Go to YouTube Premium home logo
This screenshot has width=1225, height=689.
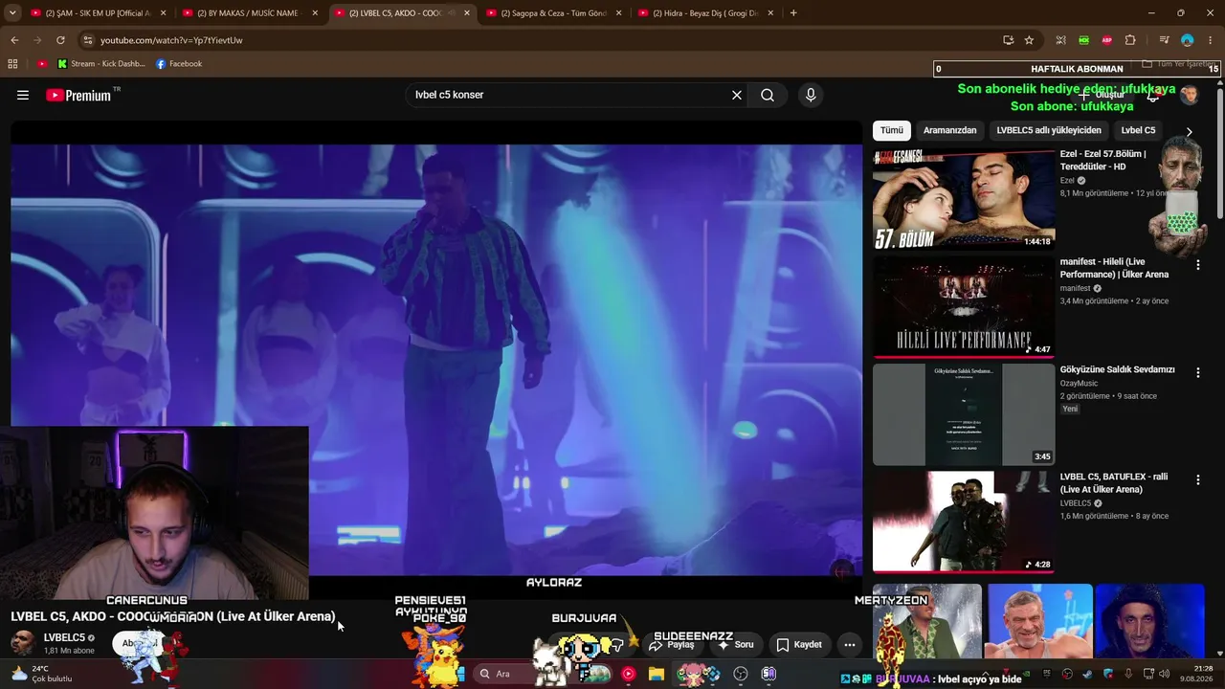point(78,95)
